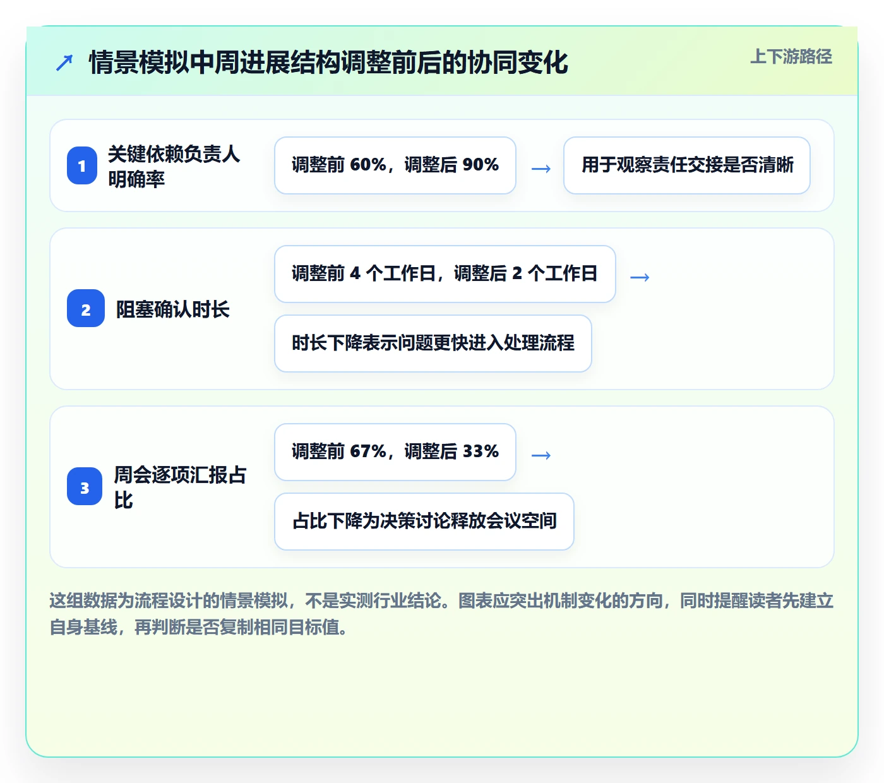Select the 上下游路径 label in the header
The image size is (884, 783).
pos(791,57)
